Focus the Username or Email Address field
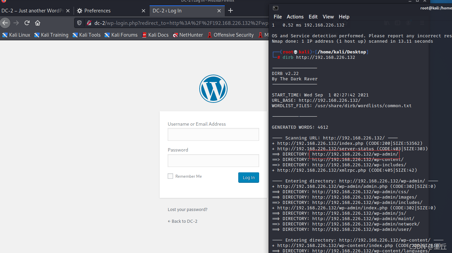Screen dimensions: 452x253 [213, 134]
